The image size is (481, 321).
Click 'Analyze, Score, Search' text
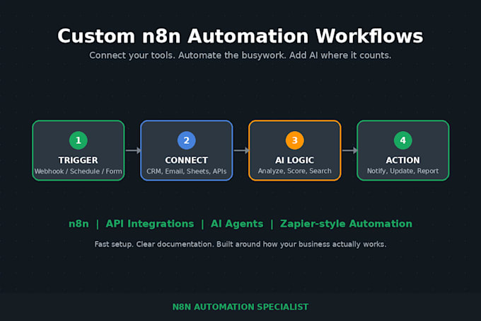tap(295, 171)
